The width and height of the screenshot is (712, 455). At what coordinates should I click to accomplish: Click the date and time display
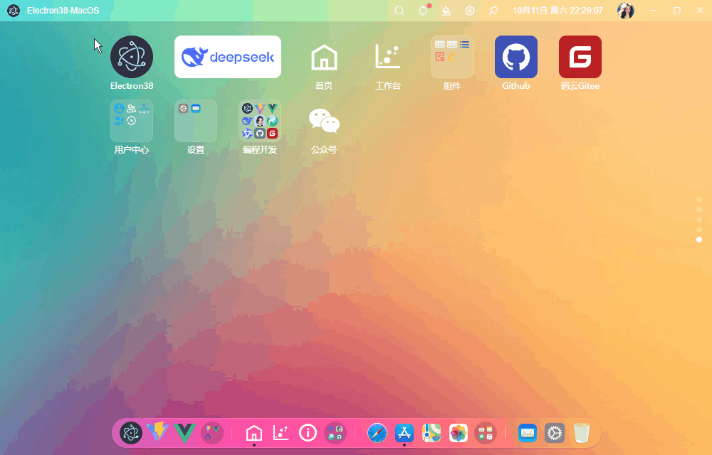(557, 11)
